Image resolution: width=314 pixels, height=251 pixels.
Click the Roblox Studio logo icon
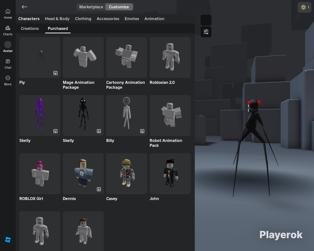(x=8, y=240)
